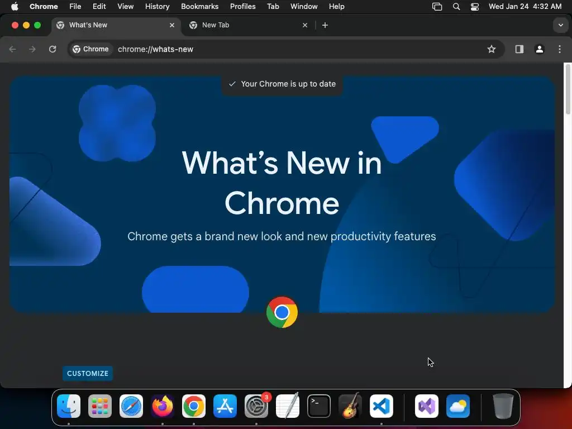Open the Trash from the dock

click(x=503, y=406)
